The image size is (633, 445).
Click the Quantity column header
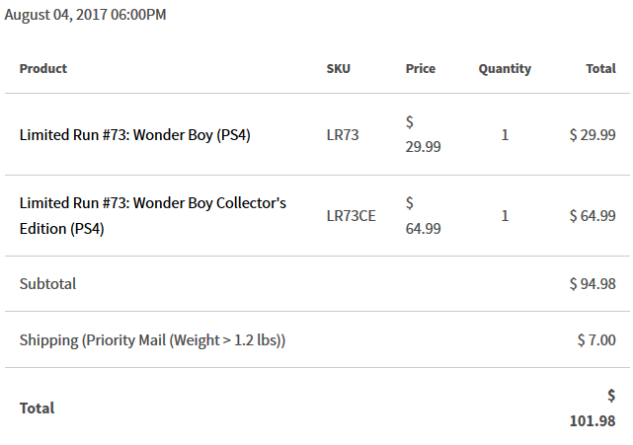(505, 69)
